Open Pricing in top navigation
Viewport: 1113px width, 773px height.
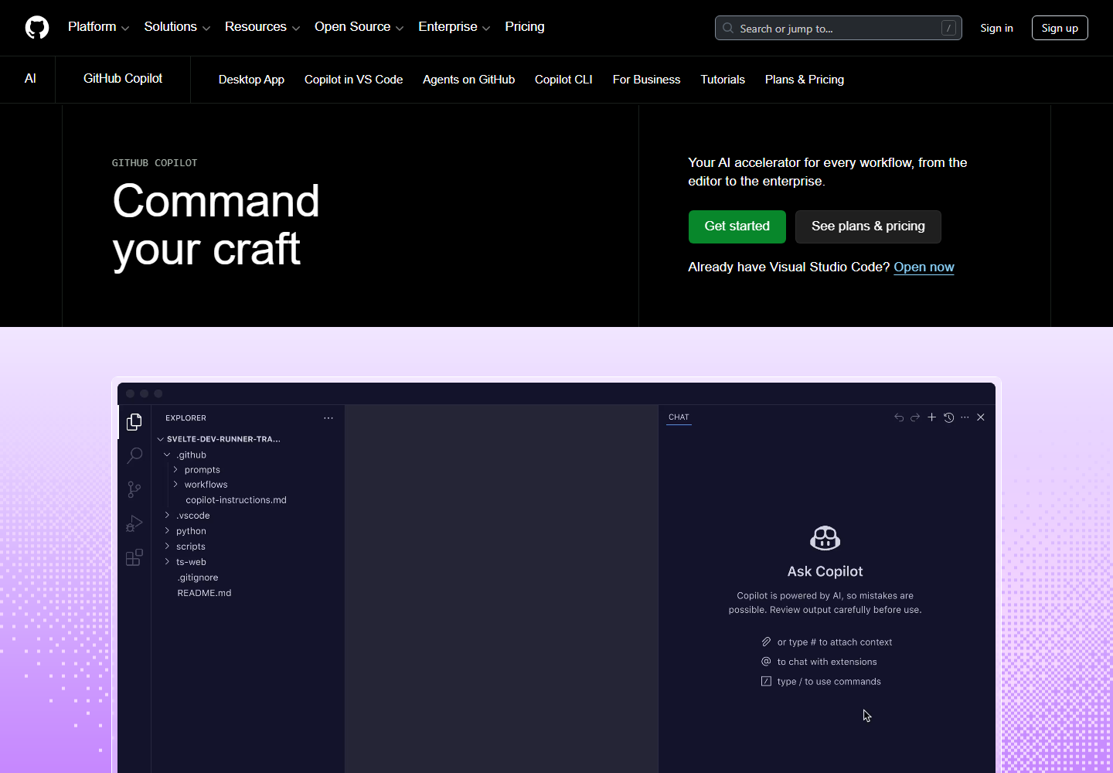pyautogui.click(x=525, y=27)
